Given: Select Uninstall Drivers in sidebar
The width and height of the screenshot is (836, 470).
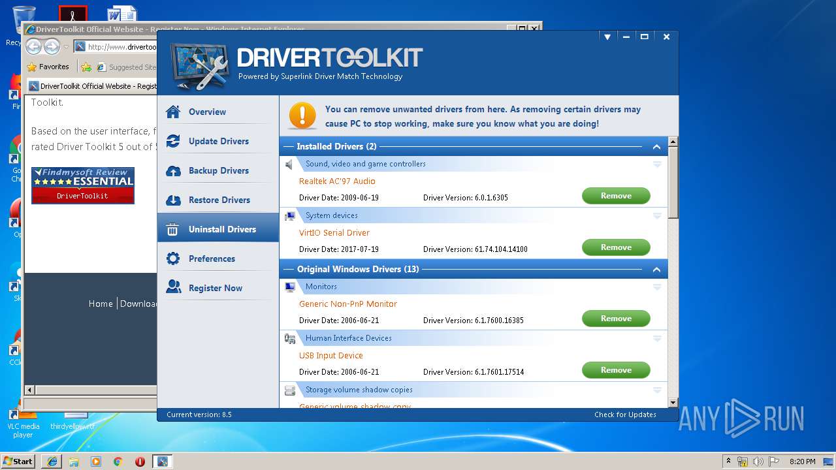Looking at the screenshot, I should point(217,229).
